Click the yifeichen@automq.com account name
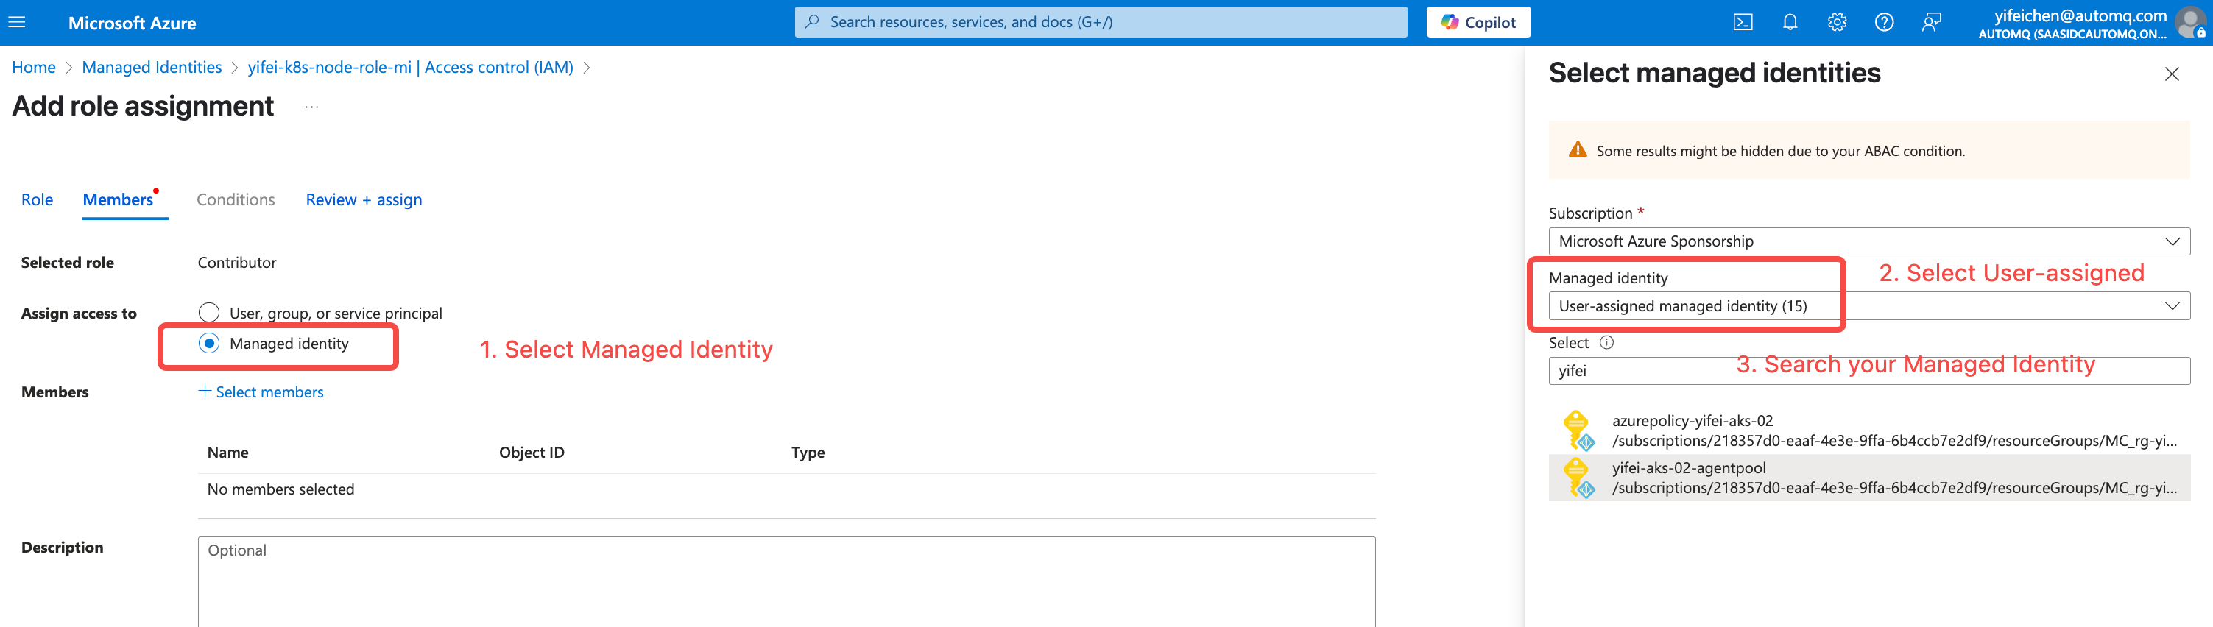 [x=2080, y=15]
